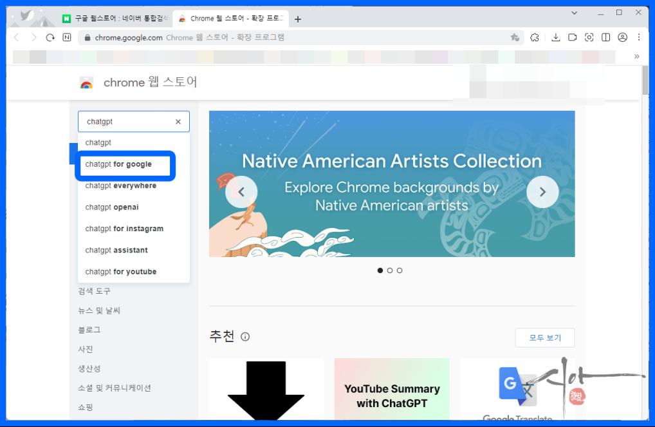Select the third carousel dot
The height and width of the screenshot is (427, 655).
[x=400, y=270]
